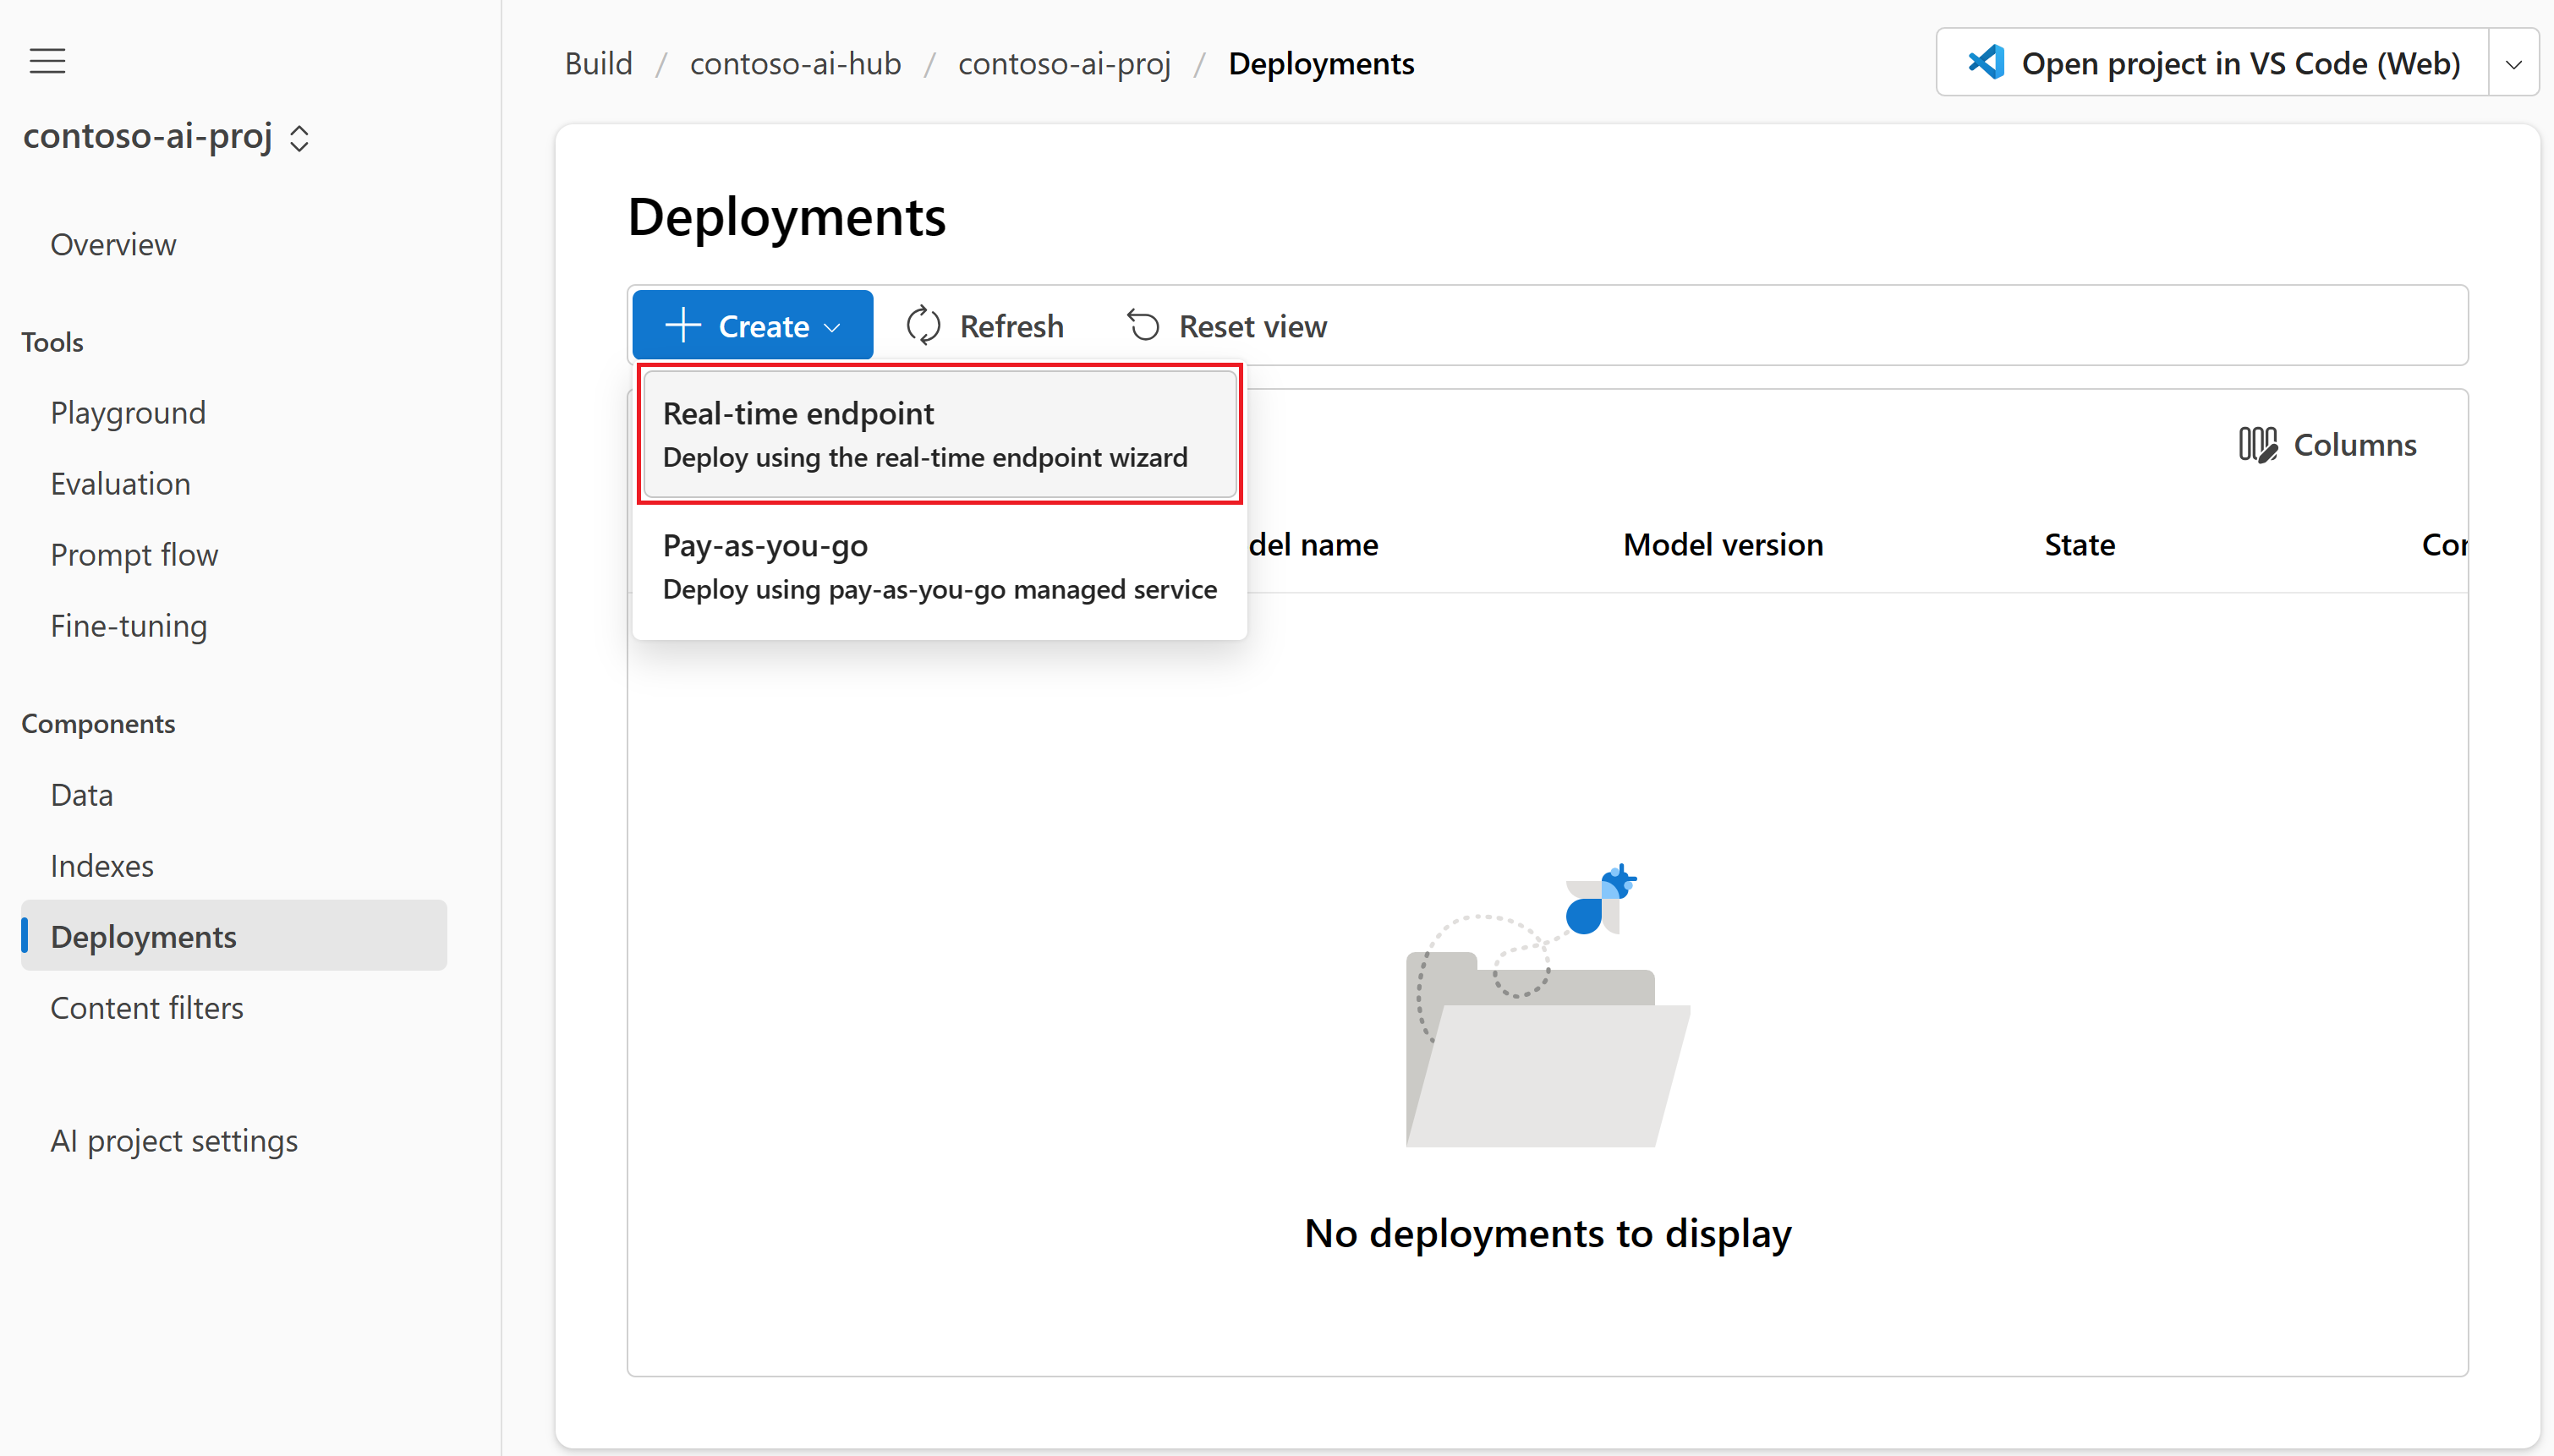Image resolution: width=2554 pixels, height=1456 pixels.
Task: Open Prompt flow in the sidebar
Action: pos(134,555)
